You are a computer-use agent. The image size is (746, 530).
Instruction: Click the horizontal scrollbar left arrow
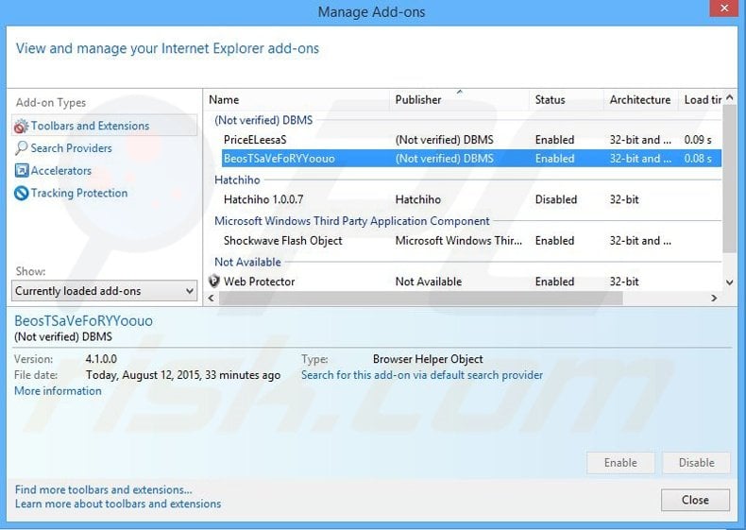click(212, 299)
